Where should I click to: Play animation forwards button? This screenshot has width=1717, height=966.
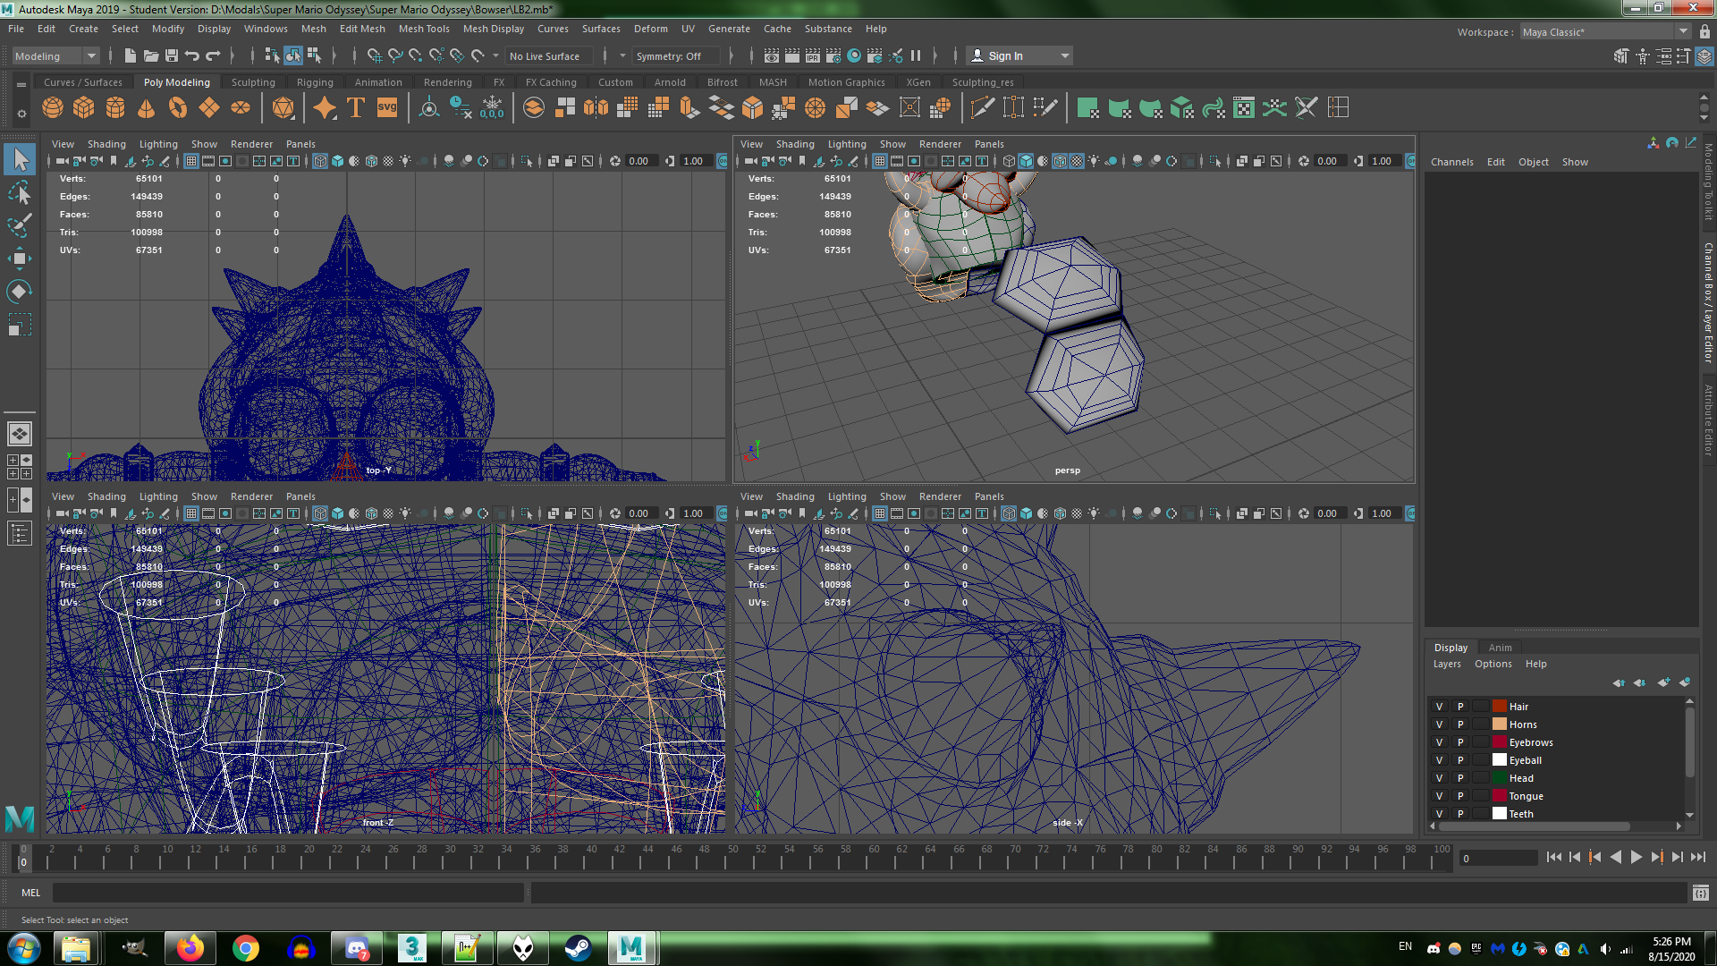pyautogui.click(x=1637, y=857)
